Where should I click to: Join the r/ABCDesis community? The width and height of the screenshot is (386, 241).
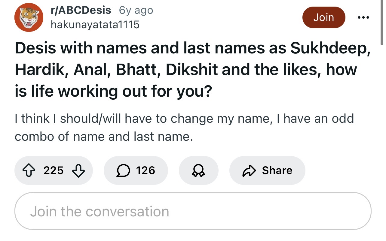(323, 17)
